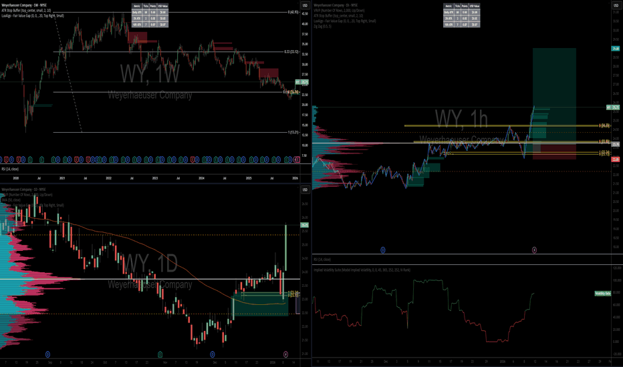Click the purple event marker on 1h chart
Image resolution: width=623 pixels, height=367 pixels.
click(534, 250)
